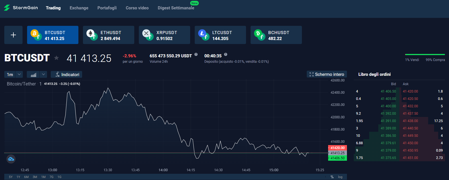Viewport: 449px width, 180px height.
Task: Click ask price 41 437.50
Action: tap(411, 114)
